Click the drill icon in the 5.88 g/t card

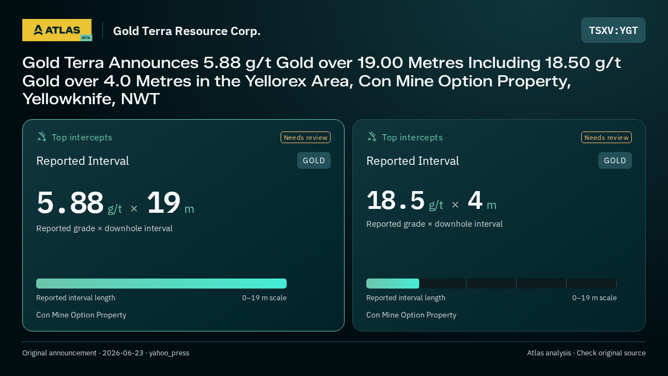[x=42, y=136]
